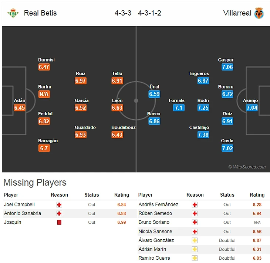The image size is (270, 263).
Task: Open the Real Betis team name link
Action: [40, 13]
